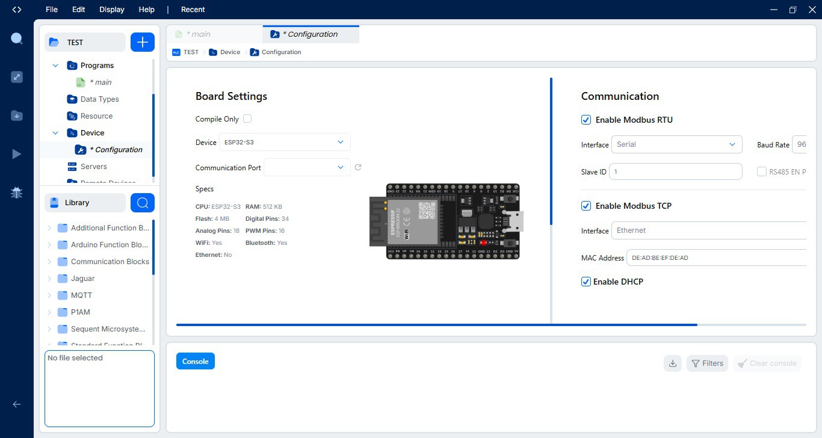Collapse sidebar with the left arrow icon
This screenshot has height=438, width=822.
pos(17,404)
